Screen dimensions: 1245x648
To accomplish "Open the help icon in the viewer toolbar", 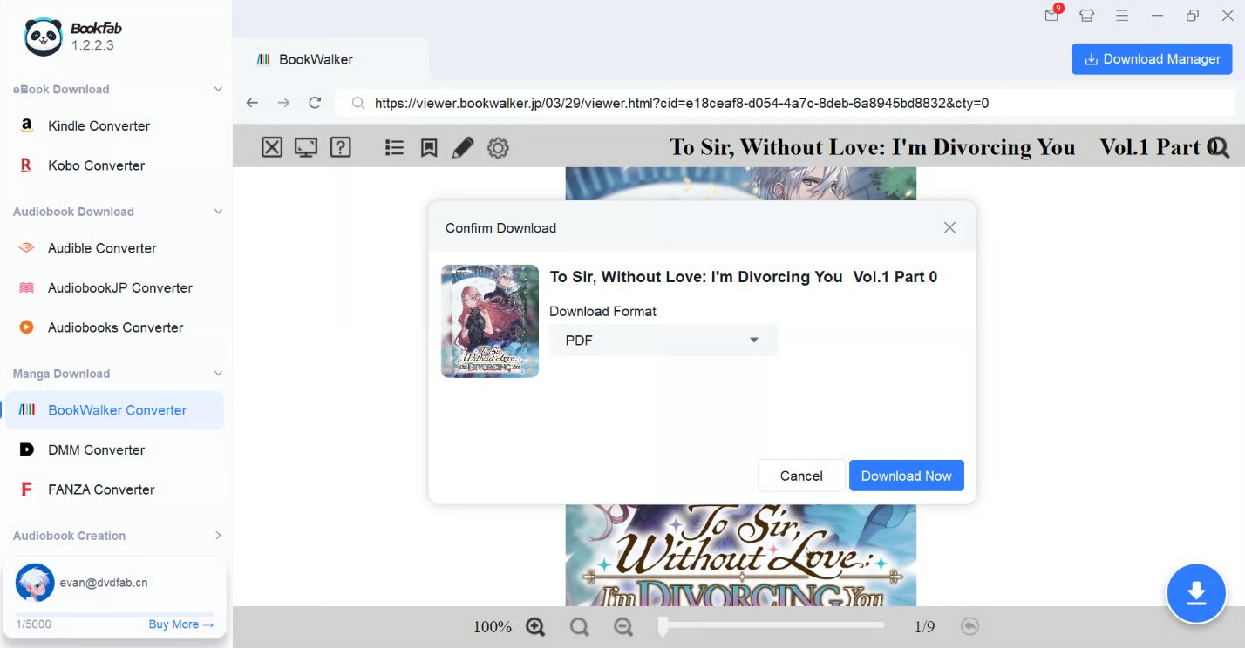I will (x=340, y=146).
